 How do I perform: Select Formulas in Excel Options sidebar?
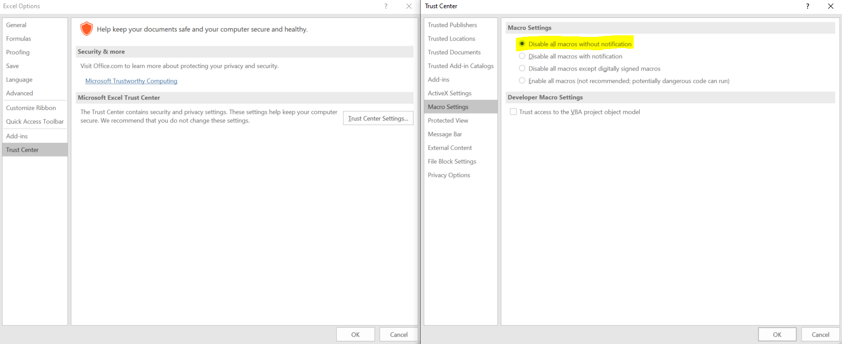(x=18, y=38)
